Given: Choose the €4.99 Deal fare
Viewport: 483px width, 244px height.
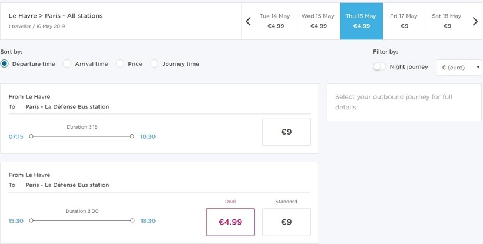Looking at the screenshot, I should click(230, 222).
